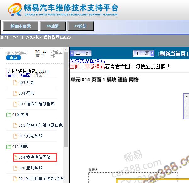Click the page icon beside 005 接插件维修程序
The height and width of the screenshot is (183, 189).
[15, 104]
